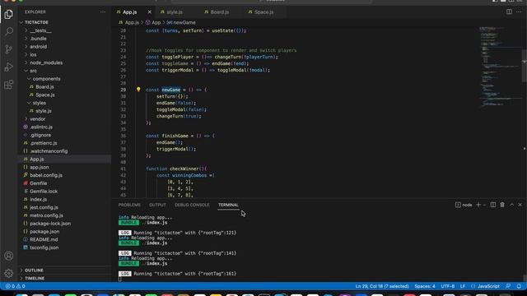The image size is (527, 296).
Task: Open Source Control view
Action: coord(9,49)
